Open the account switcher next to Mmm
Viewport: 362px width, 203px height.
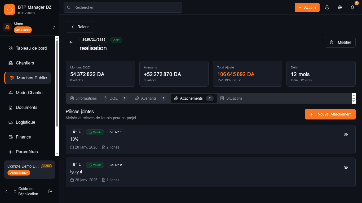pyautogui.click(x=54, y=27)
